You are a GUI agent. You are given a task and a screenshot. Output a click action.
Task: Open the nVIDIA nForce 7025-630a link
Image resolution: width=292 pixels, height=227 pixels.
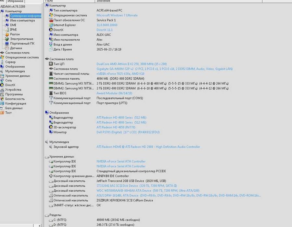pyautogui.click(x=120, y=74)
